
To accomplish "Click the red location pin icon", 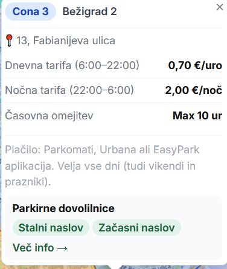I will click(9, 41).
